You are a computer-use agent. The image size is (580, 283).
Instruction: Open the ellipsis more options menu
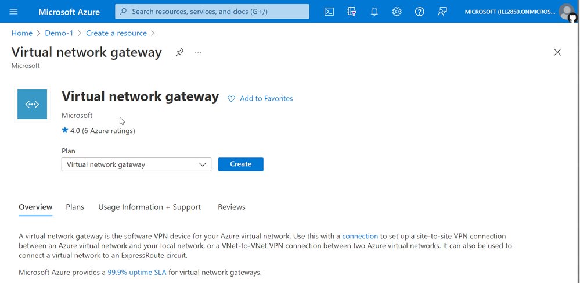coord(198,52)
